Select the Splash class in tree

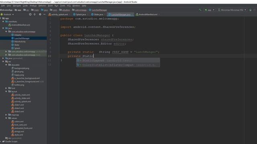coord(16,48)
